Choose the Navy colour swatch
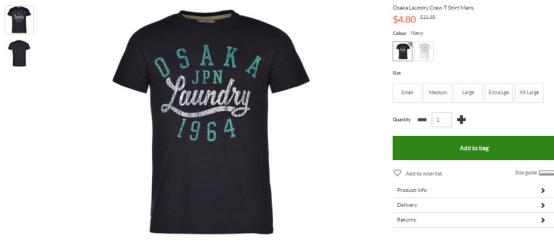Image resolution: width=554 pixels, height=240 pixels. (402, 51)
